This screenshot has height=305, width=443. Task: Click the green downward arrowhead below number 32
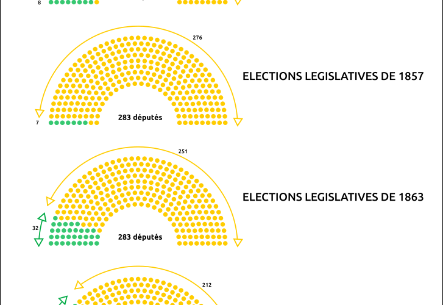click(39, 242)
